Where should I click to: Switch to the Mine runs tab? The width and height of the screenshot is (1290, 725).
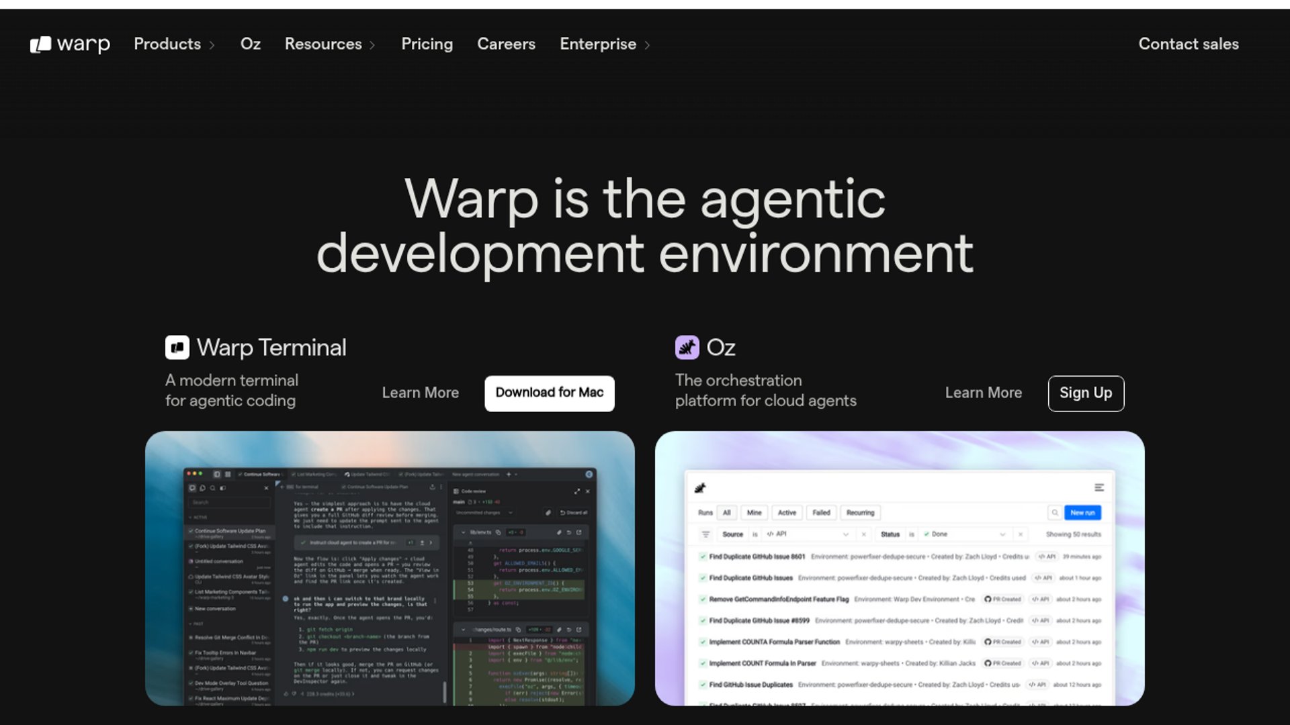click(x=755, y=513)
